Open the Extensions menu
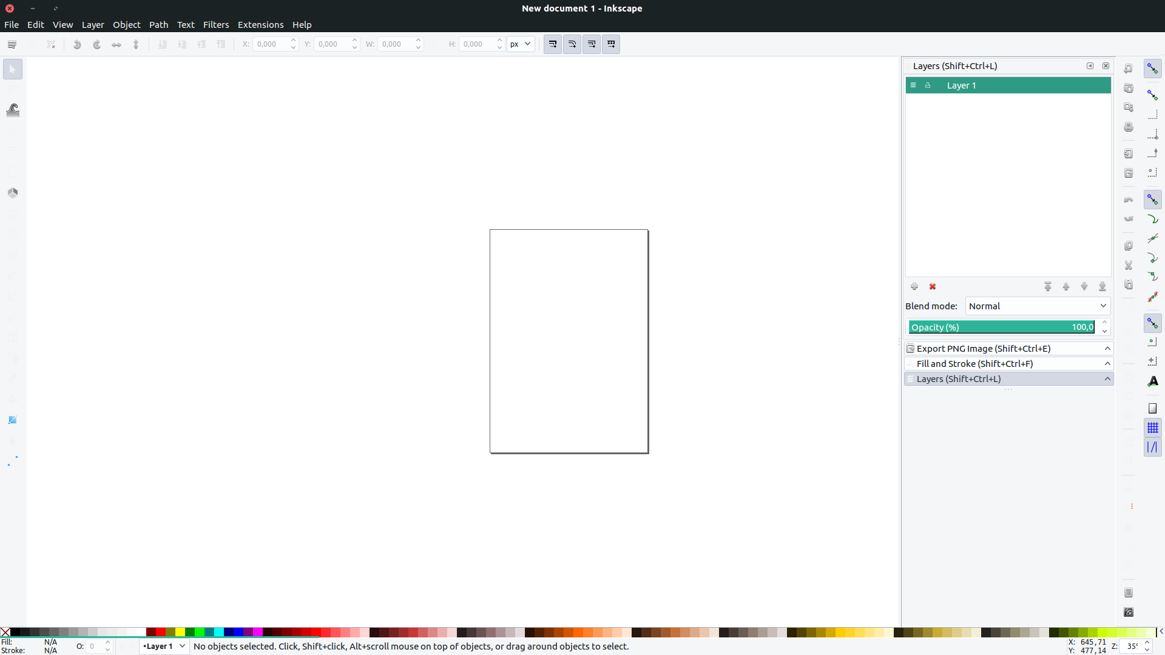 tap(260, 25)
